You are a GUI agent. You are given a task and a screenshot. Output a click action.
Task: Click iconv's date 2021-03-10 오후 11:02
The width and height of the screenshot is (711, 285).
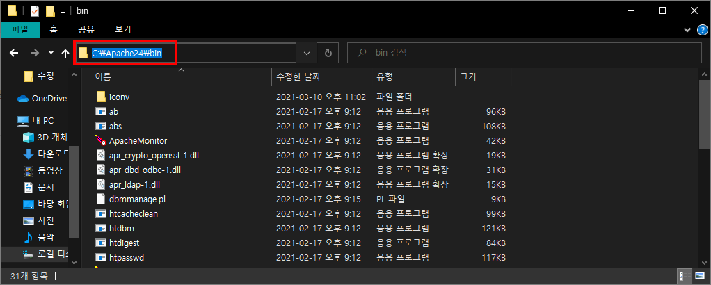(321, 97)
